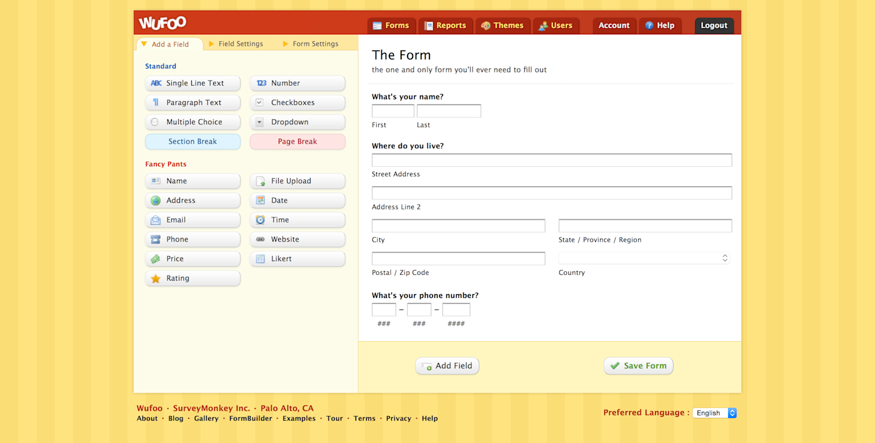Click the last four-digit phone box
Screen dimensions: 875x443
[x=456, y=310]
